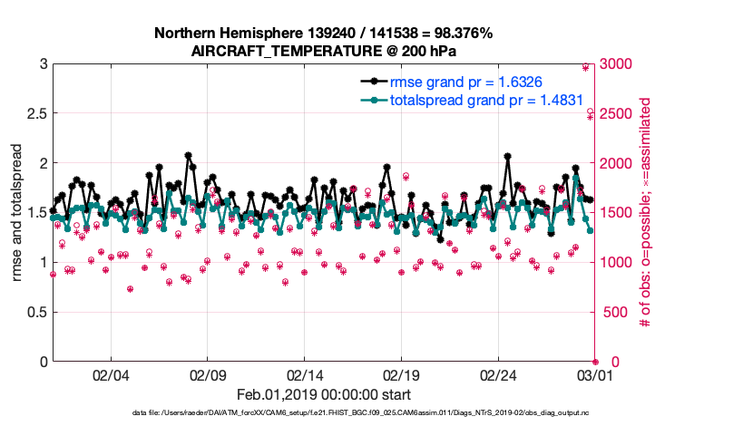753x426 pixels.
Task: Click the 'Feb.01,2019 00:00:00 start' x-axis label
Action: 323,395
